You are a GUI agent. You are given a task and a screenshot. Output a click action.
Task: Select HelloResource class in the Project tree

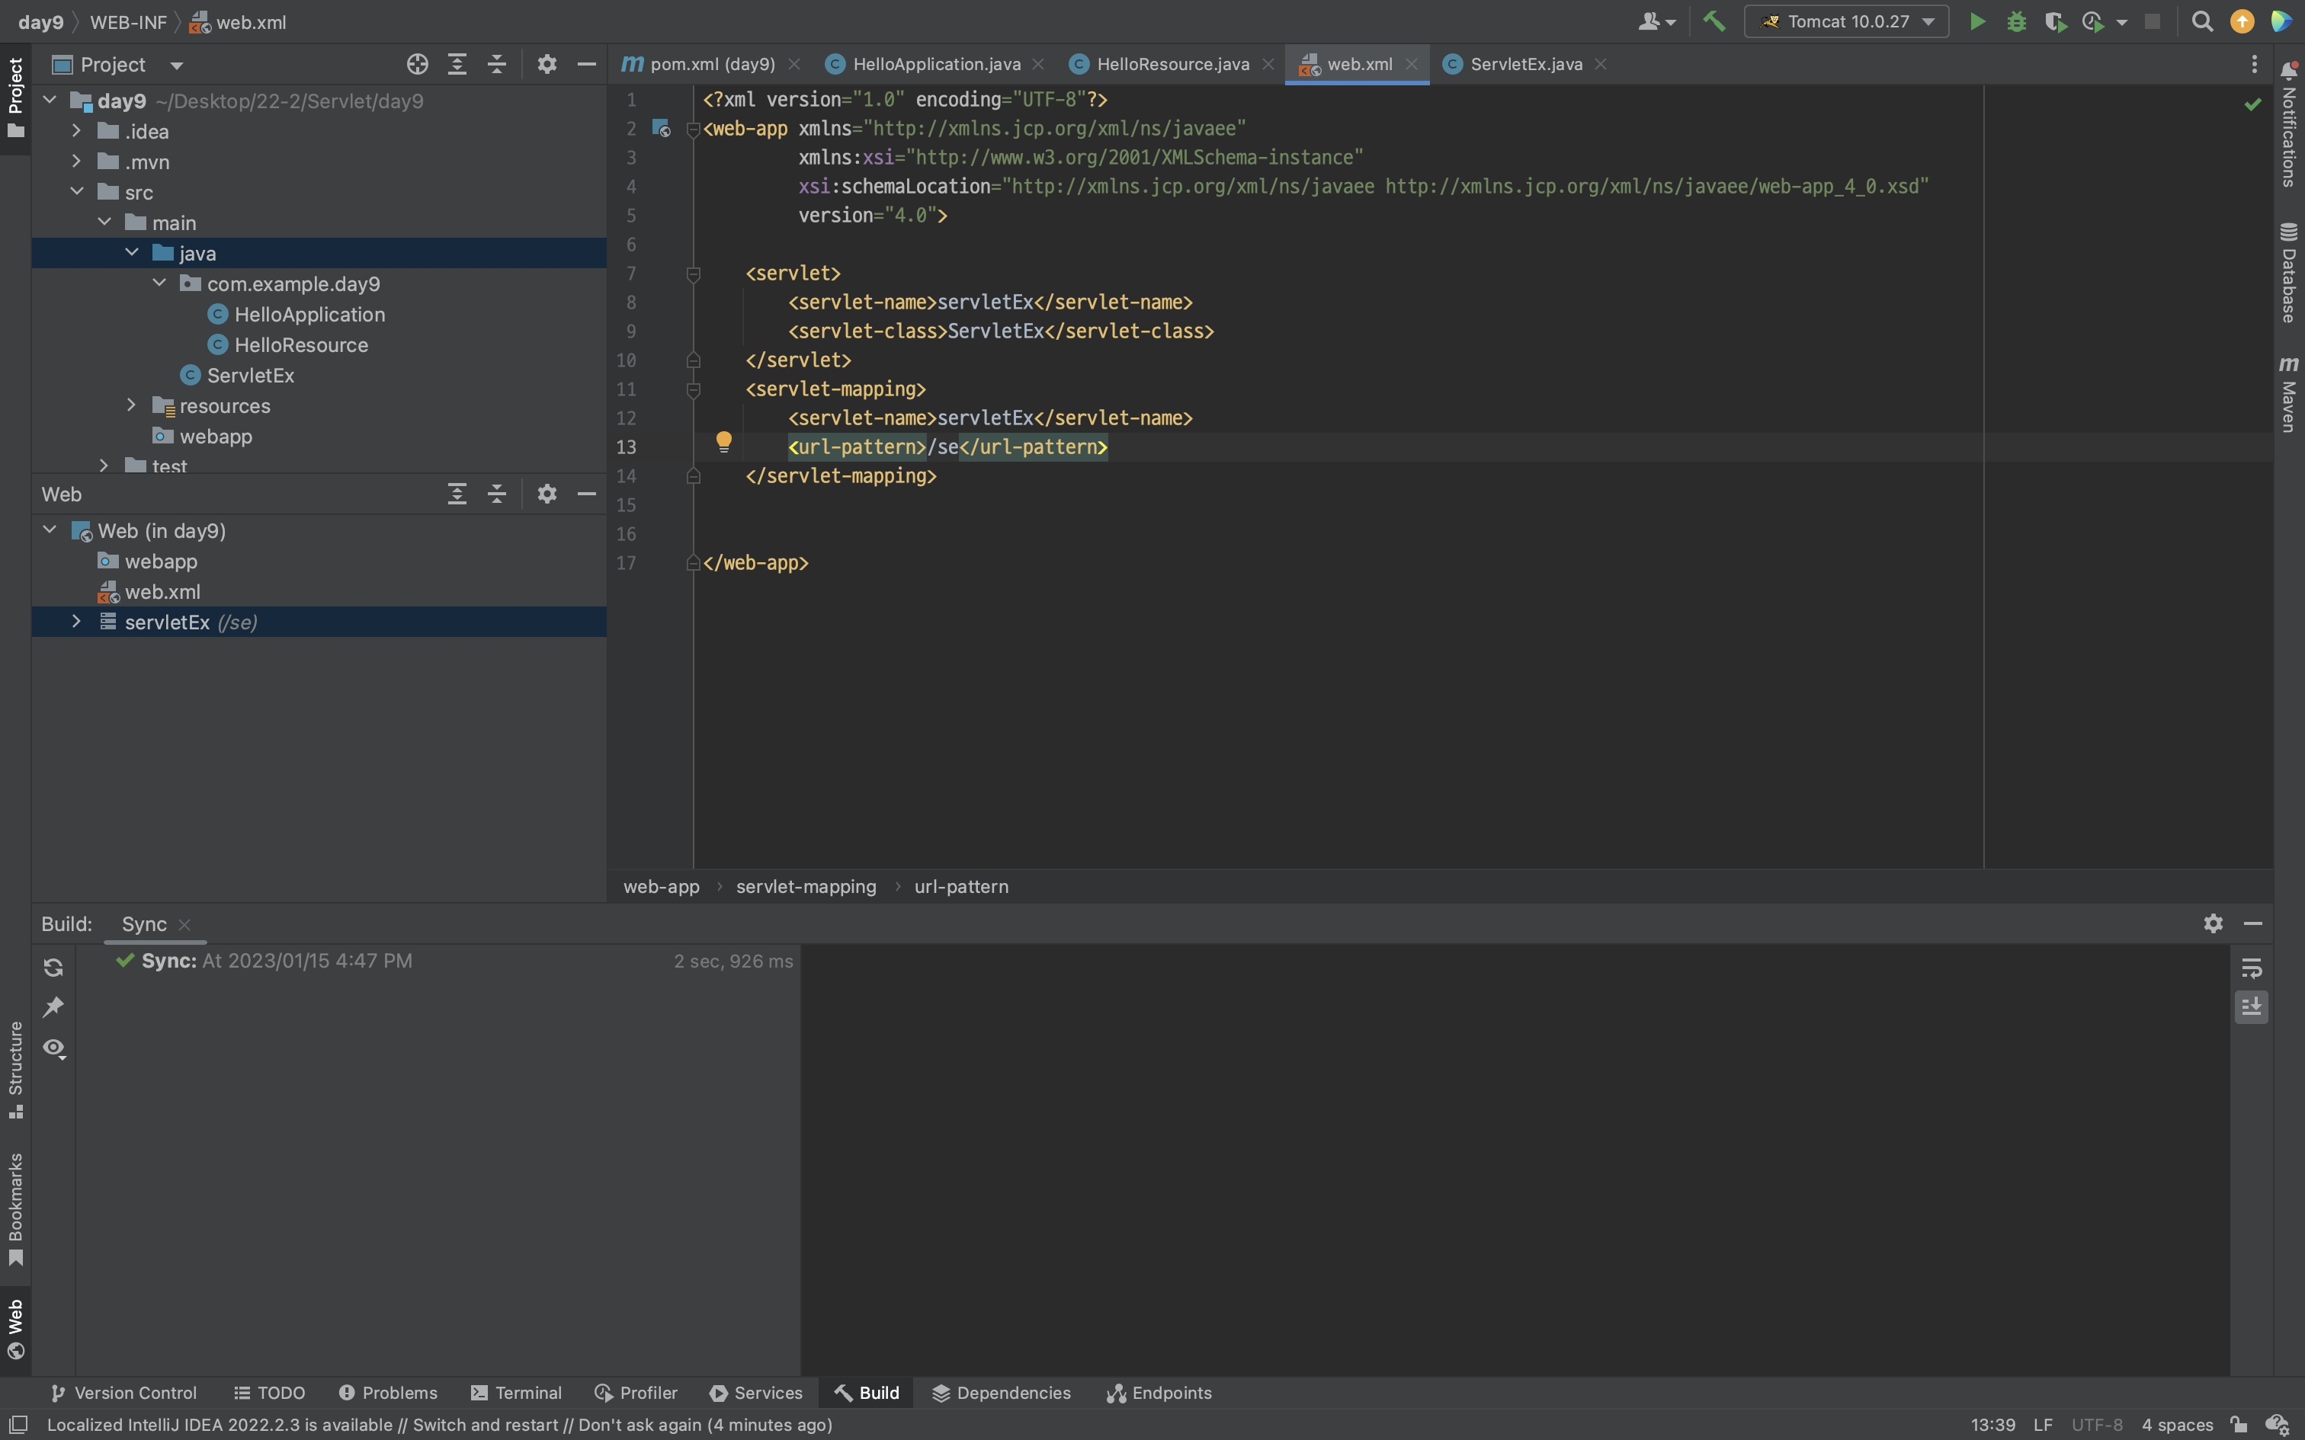click(x=301, y=344)
